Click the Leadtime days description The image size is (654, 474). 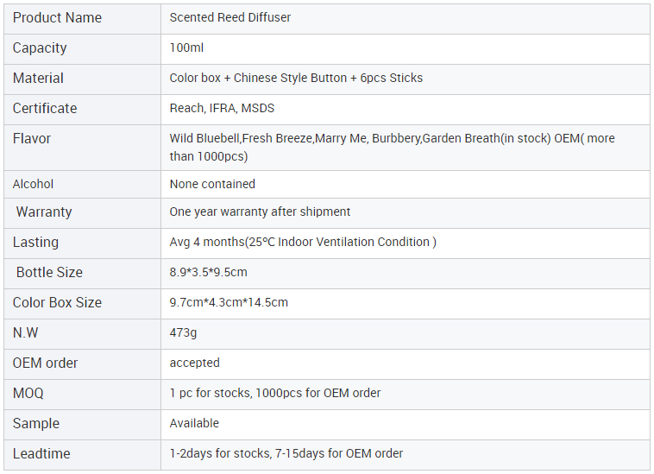point(286,454)
